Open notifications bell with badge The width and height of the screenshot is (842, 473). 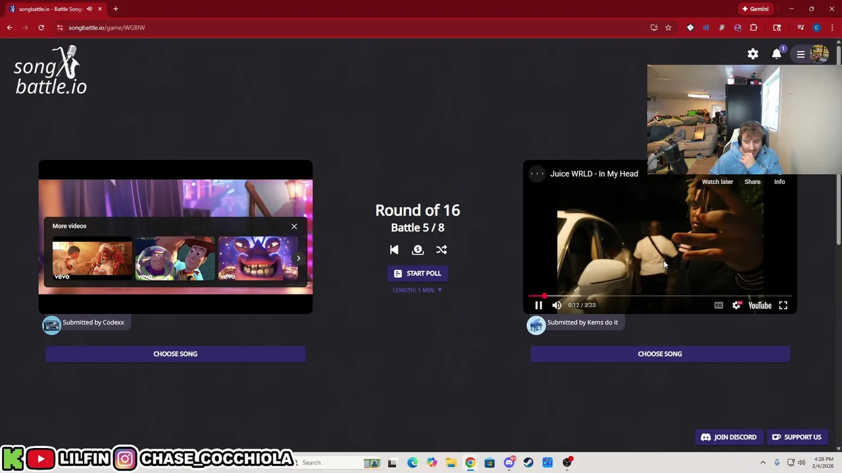tap(777, 54)
